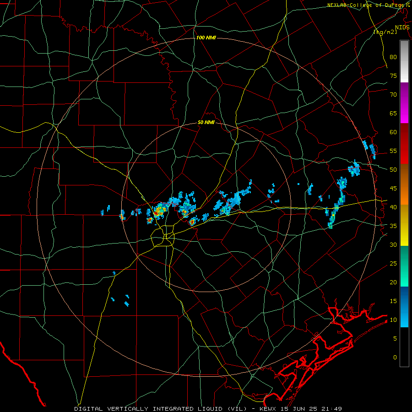Click the green segment of the color scale
This screenshot has width=412, height=412.
[x=404, y=266]
